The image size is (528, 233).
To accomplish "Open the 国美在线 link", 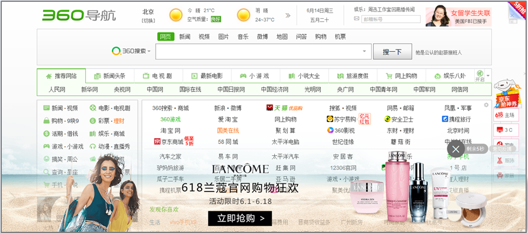I will 228,130.
